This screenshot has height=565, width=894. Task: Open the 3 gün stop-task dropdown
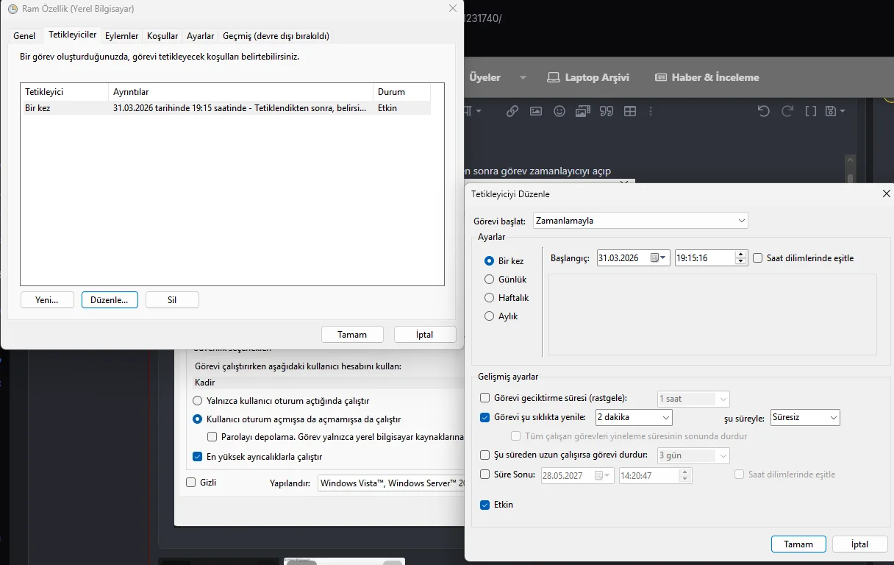pos(693,455)
